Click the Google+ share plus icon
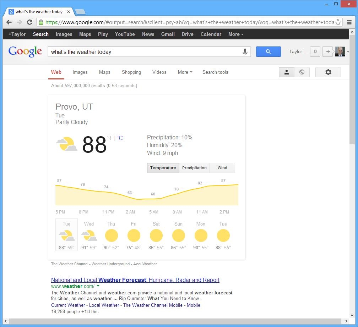Viewport: 358px width, 327px height. [x=328, y=51]
